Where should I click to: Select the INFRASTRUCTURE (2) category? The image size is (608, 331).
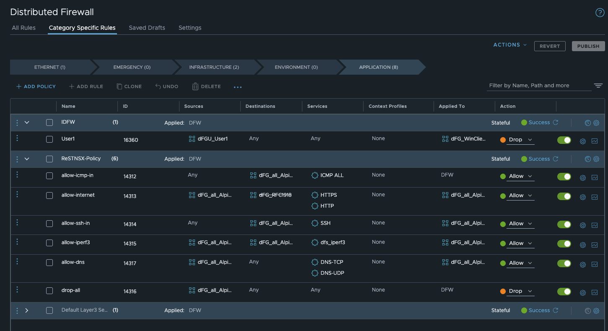click(214, 67)
